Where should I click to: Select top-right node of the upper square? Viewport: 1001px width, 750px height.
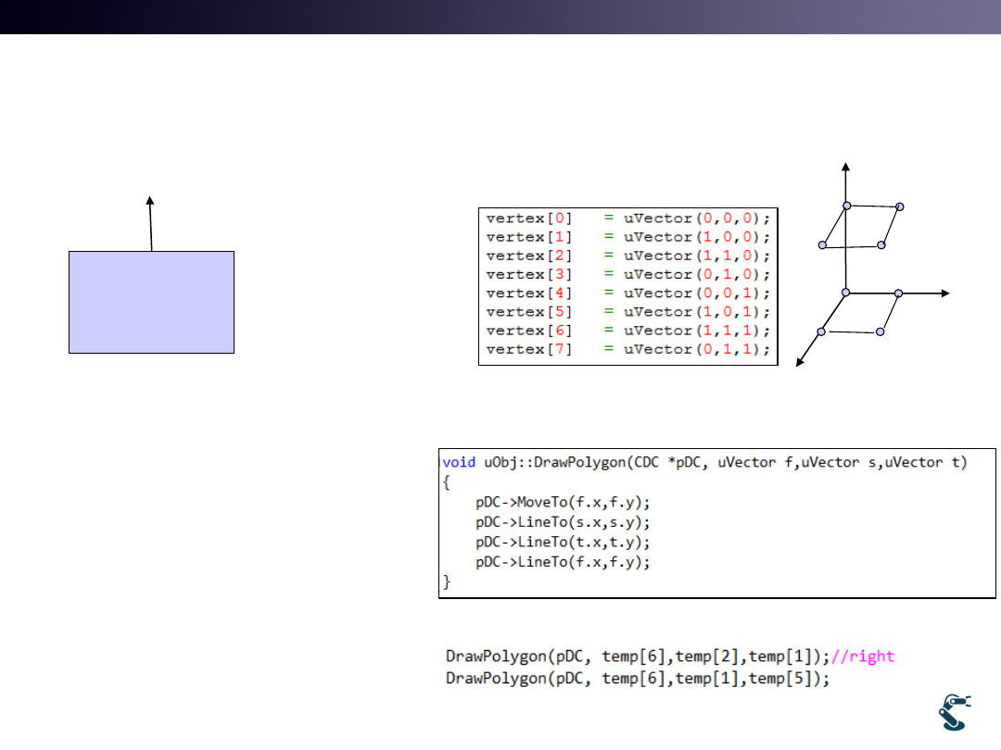click(899, 206)
